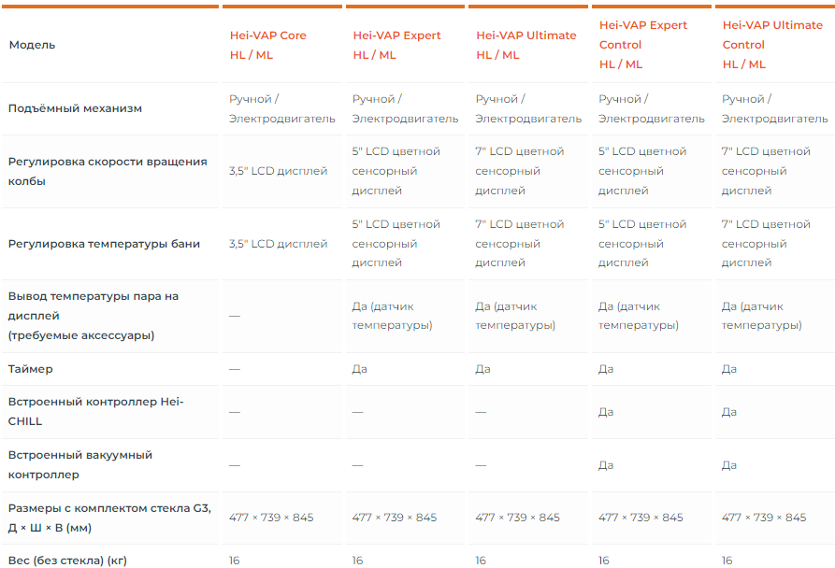Select the "Регулировка температуры бани" row label
This screenshot has width=835, height=568.
click(104, 244)
